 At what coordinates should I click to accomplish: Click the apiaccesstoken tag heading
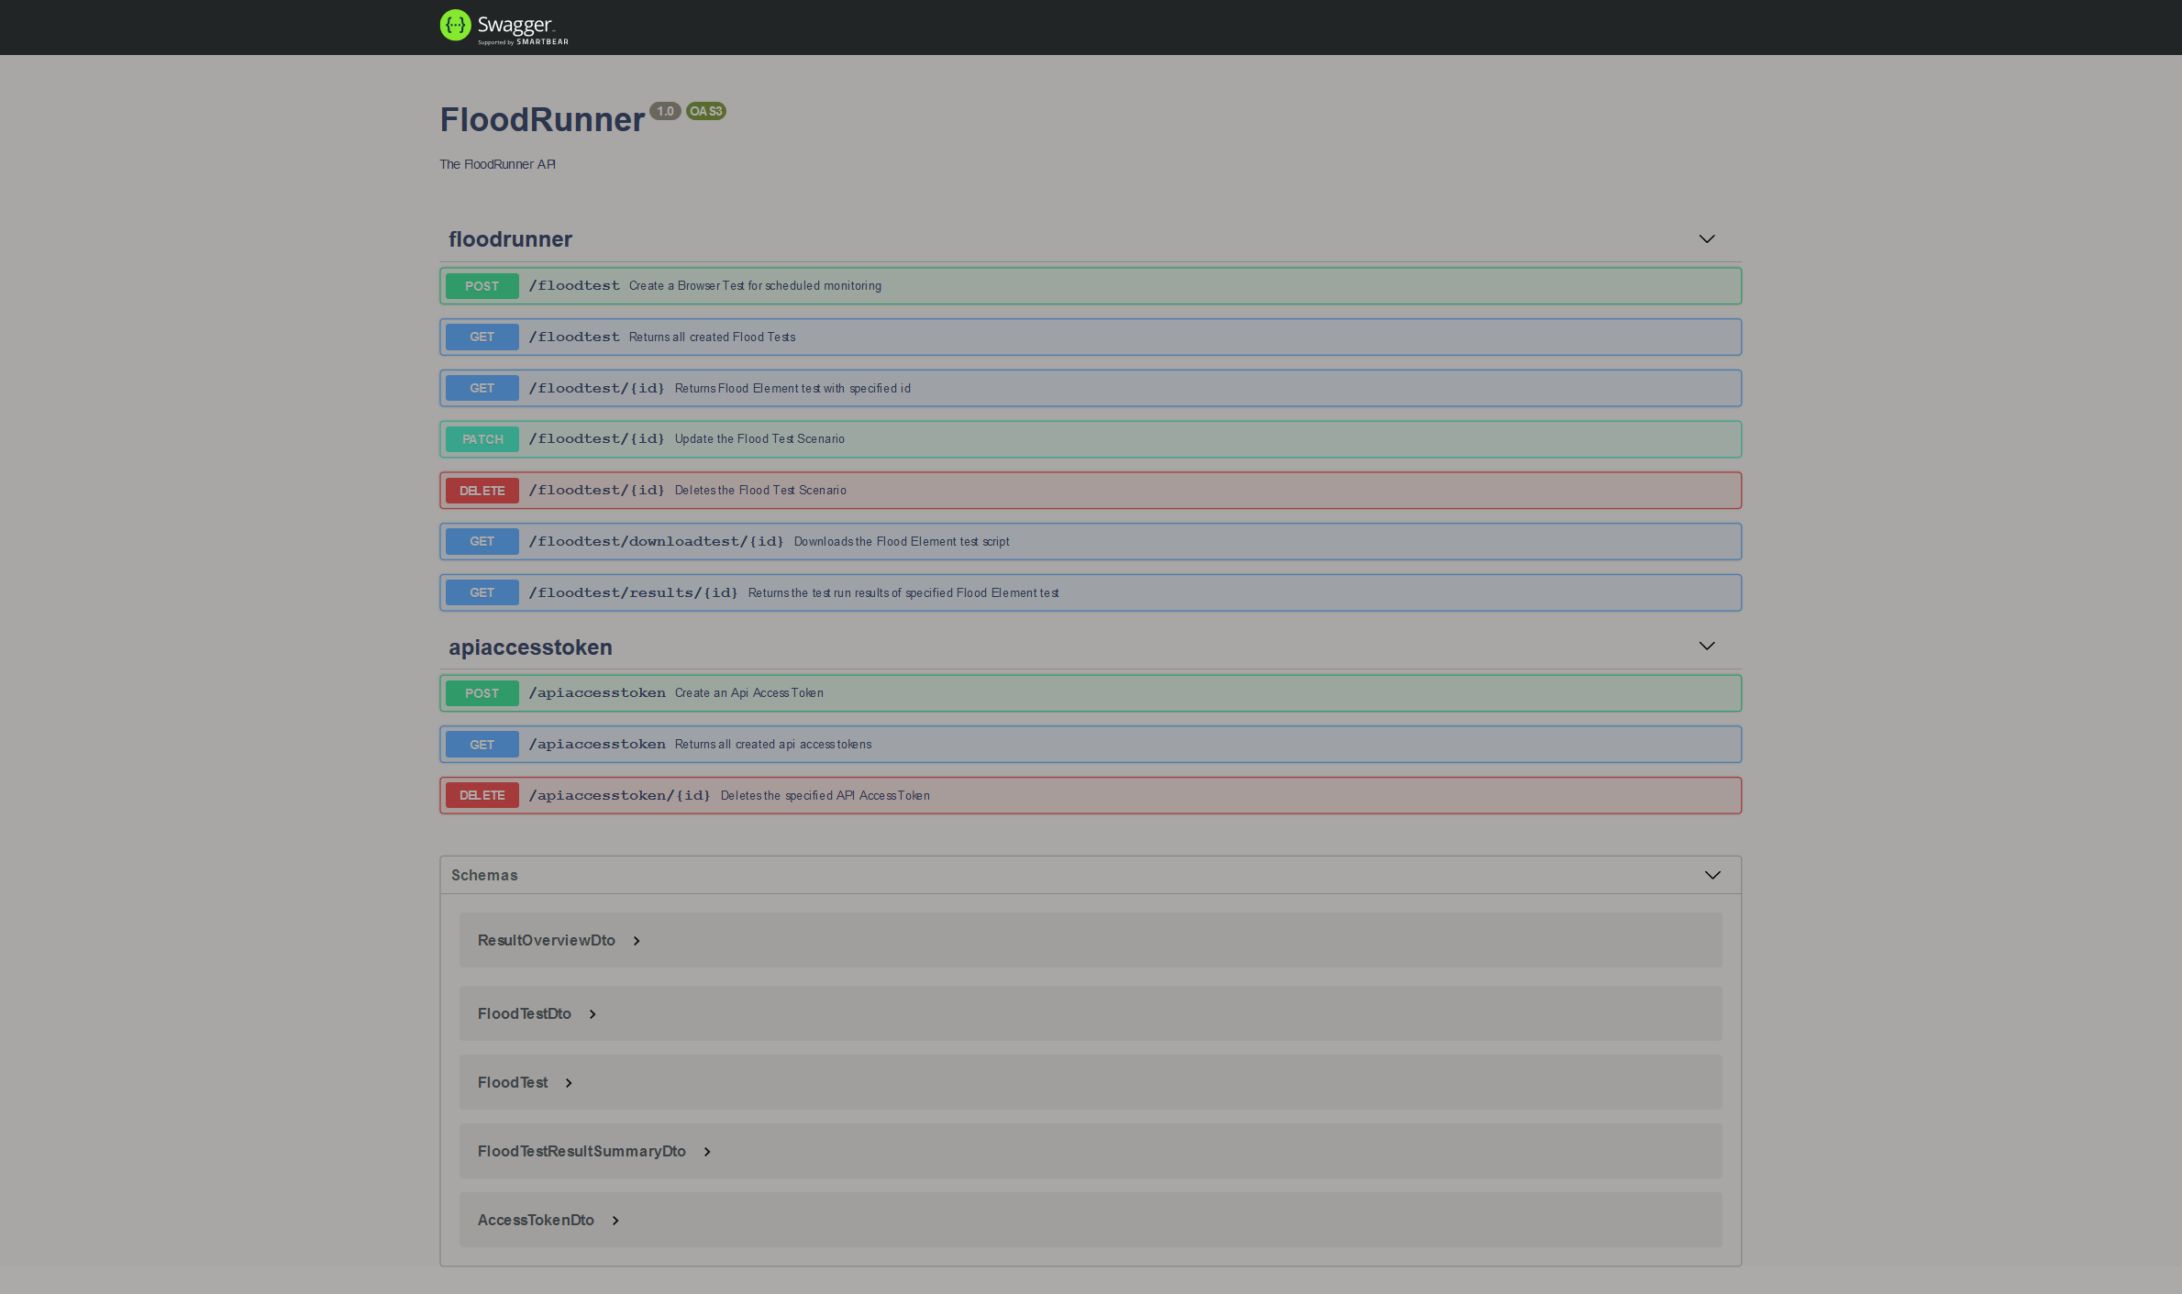(530, 647)
